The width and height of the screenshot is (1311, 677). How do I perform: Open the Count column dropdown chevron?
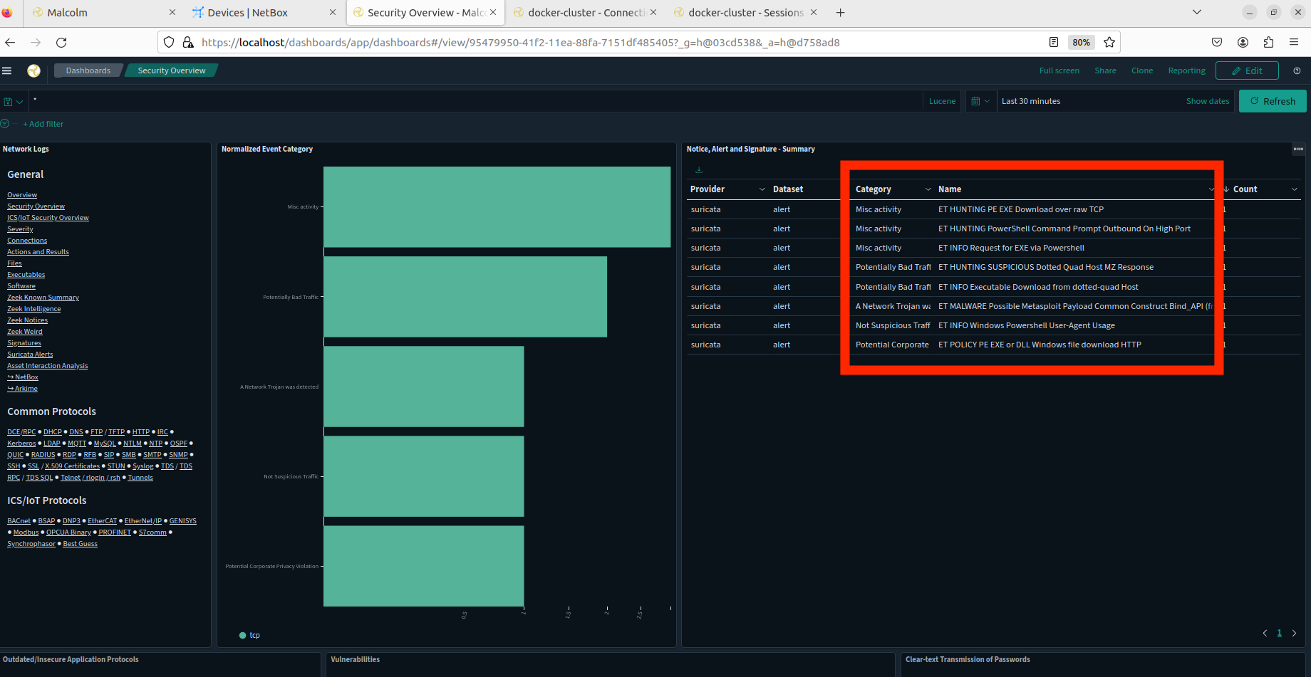[1294, 189]
